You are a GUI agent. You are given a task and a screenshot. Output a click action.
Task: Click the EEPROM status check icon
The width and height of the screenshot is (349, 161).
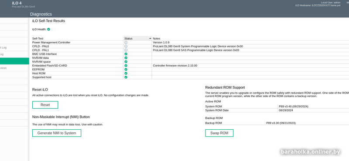point(126,70)
